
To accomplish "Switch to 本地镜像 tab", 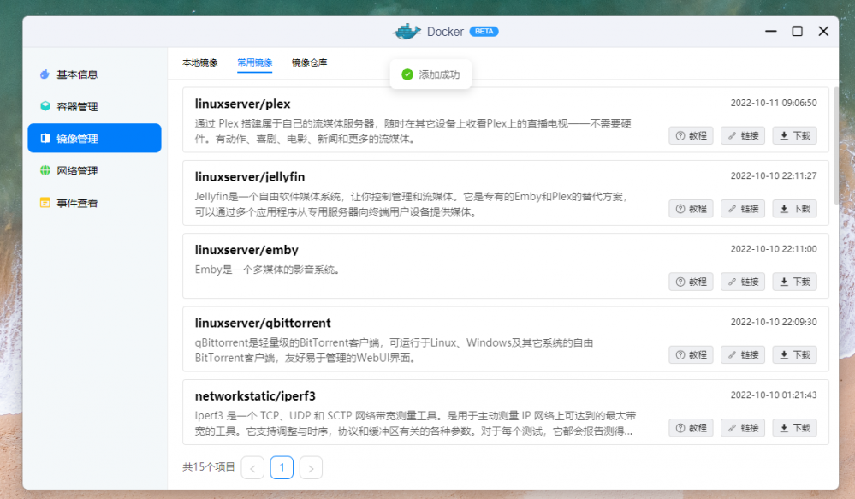I will point(200,62).
